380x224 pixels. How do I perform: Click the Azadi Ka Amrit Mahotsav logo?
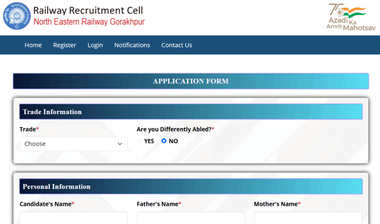point(350,16)
